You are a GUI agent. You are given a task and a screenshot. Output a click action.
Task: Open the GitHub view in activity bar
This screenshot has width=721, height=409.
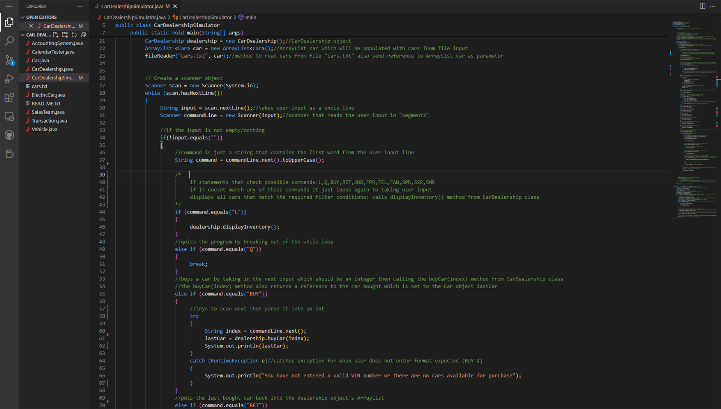click(x=9, y=135)
